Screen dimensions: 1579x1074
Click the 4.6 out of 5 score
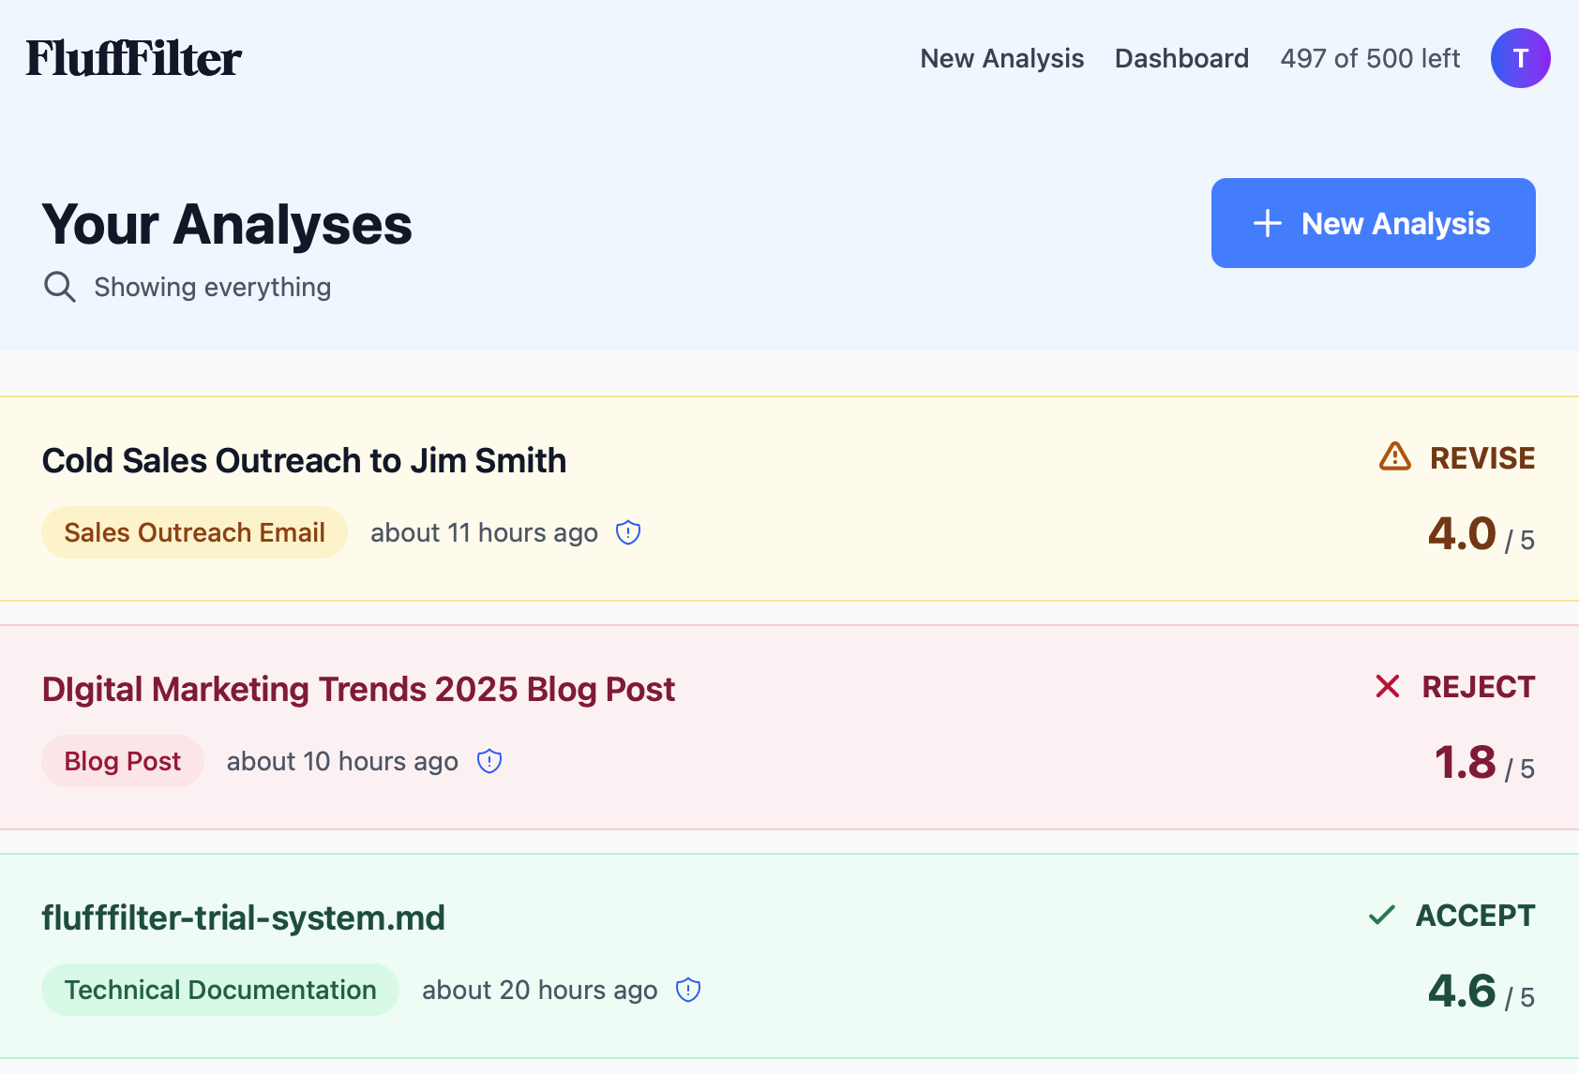(1463, 989)
